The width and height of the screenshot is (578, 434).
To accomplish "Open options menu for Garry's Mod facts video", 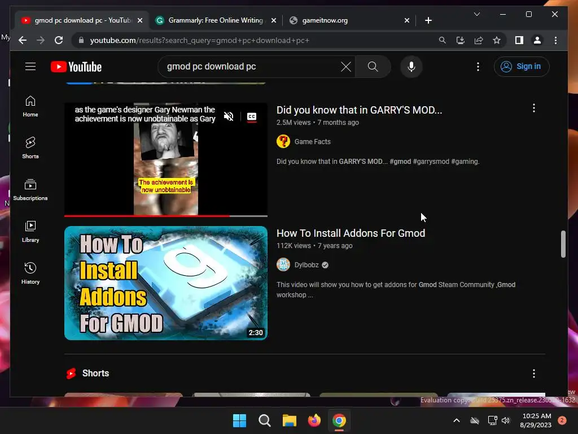I will coord(534,108).
